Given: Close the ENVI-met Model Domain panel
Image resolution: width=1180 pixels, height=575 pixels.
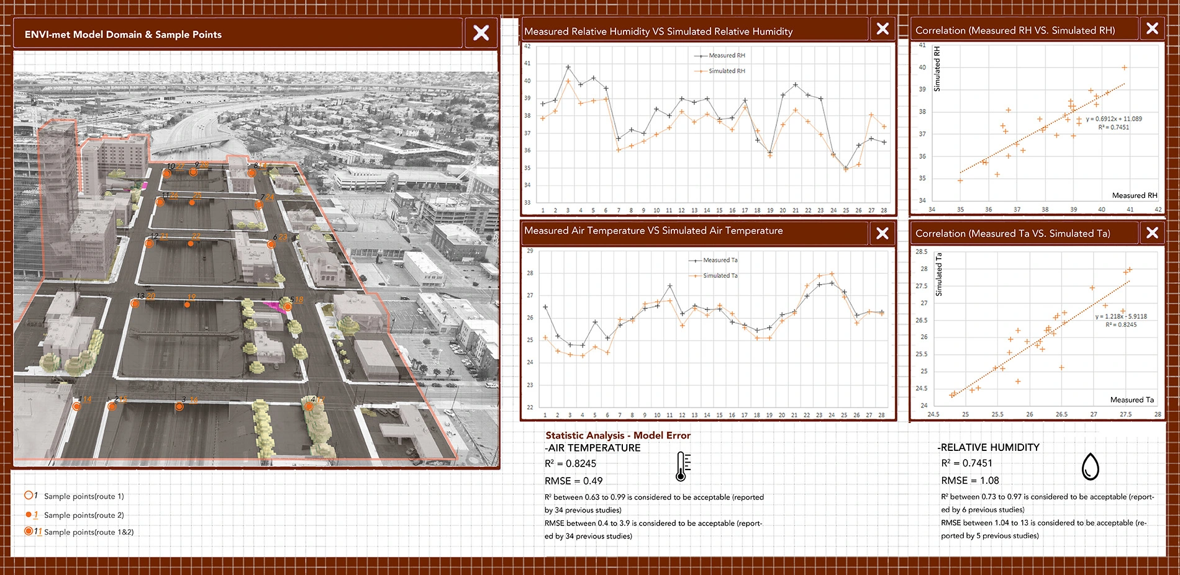Looking at the screenshot, I should (x=481, y=33).
